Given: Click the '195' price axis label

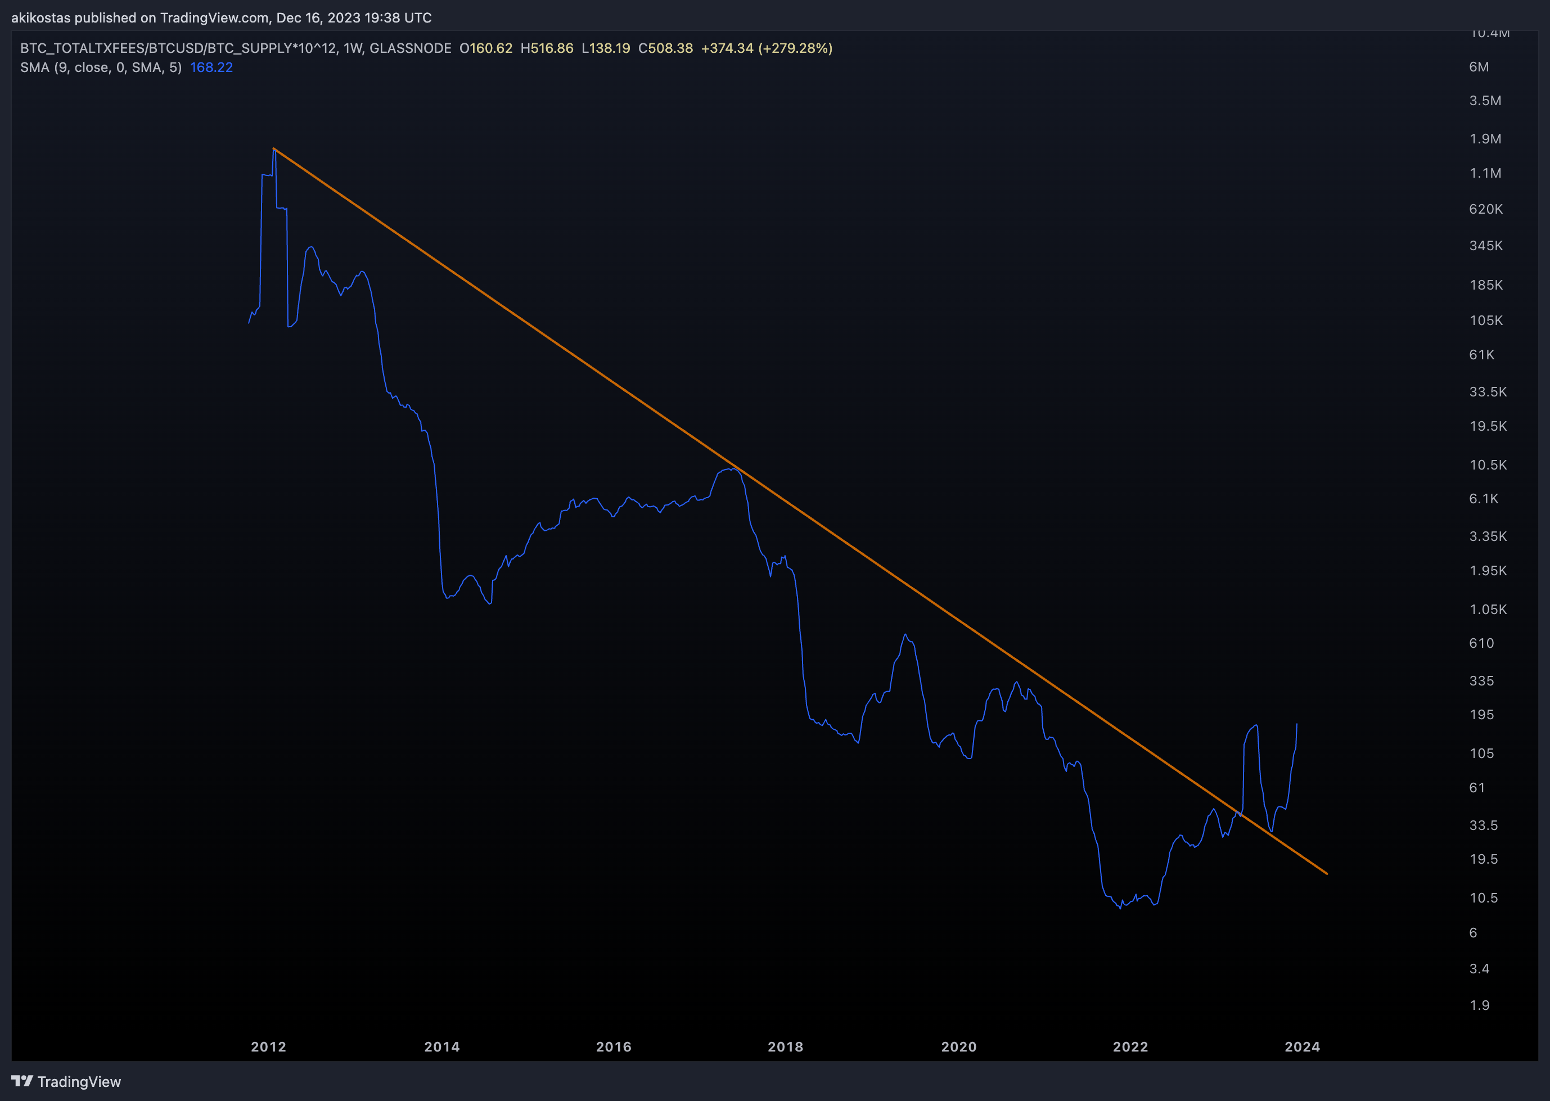Looking at the screenshot, I should 1481,715.
